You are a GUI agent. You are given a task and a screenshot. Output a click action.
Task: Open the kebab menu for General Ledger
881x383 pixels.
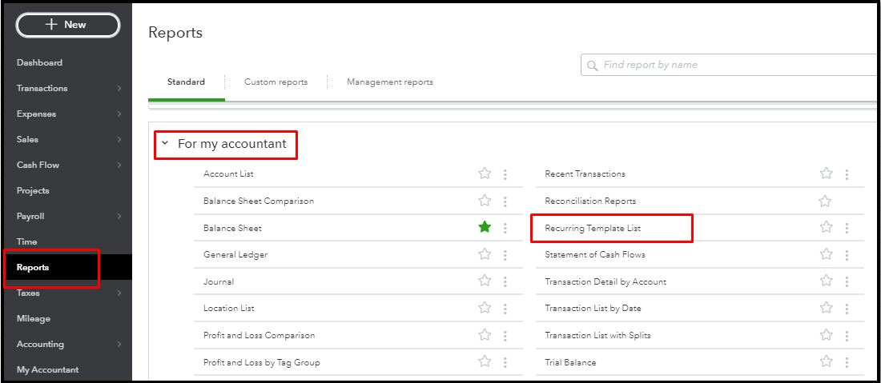(505, 255)
